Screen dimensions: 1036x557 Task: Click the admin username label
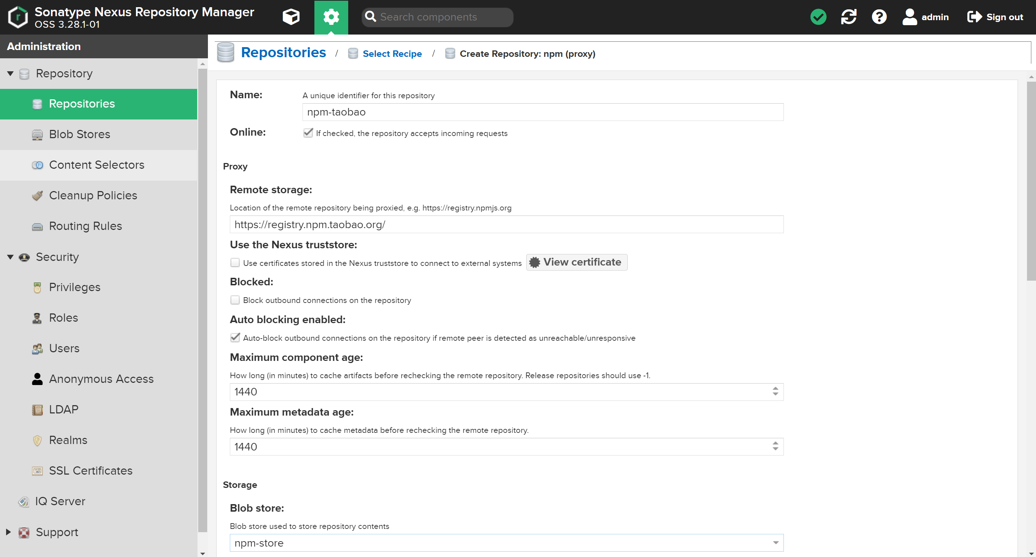point(935,17)
